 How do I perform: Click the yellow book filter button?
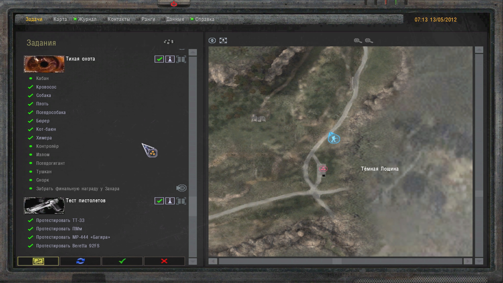38,261
